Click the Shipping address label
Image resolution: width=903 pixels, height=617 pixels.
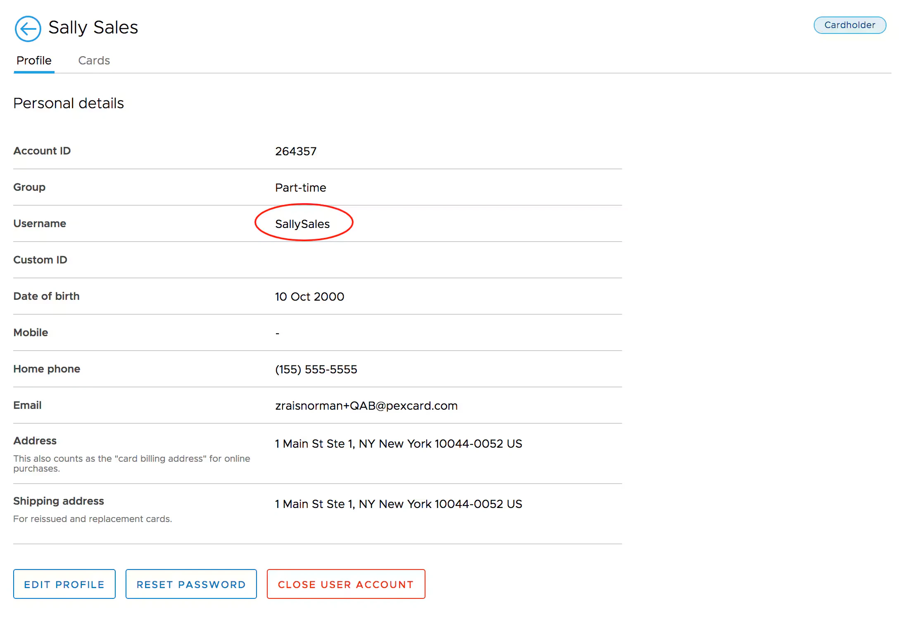(x=58, y=501)
